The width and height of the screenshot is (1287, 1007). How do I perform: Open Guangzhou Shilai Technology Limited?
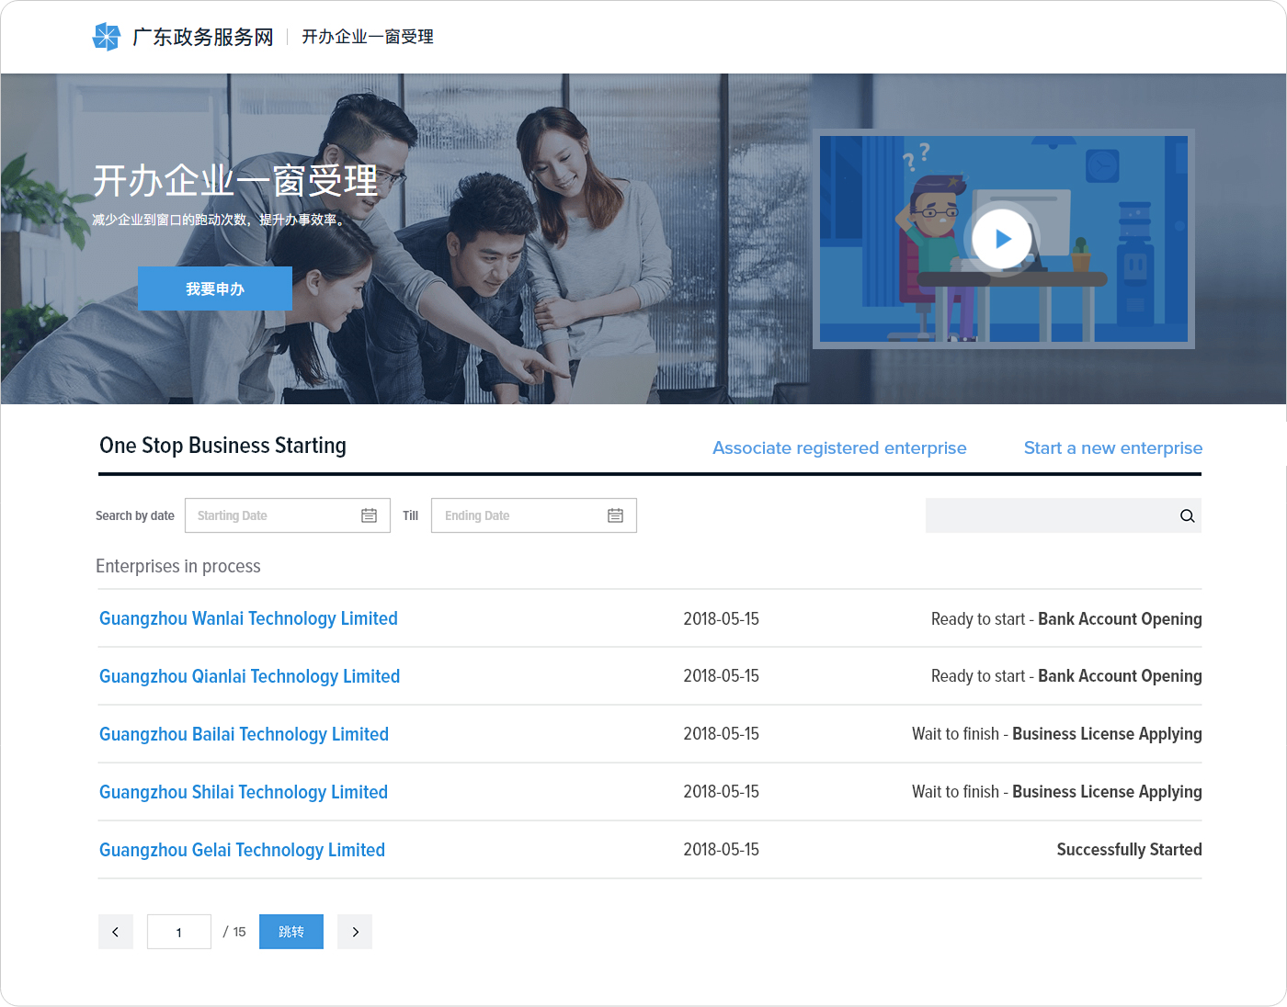click(x=244, y=792)
